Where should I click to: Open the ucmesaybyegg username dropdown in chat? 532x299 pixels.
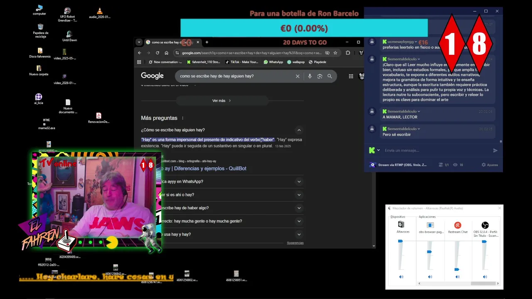pos(415,42)
